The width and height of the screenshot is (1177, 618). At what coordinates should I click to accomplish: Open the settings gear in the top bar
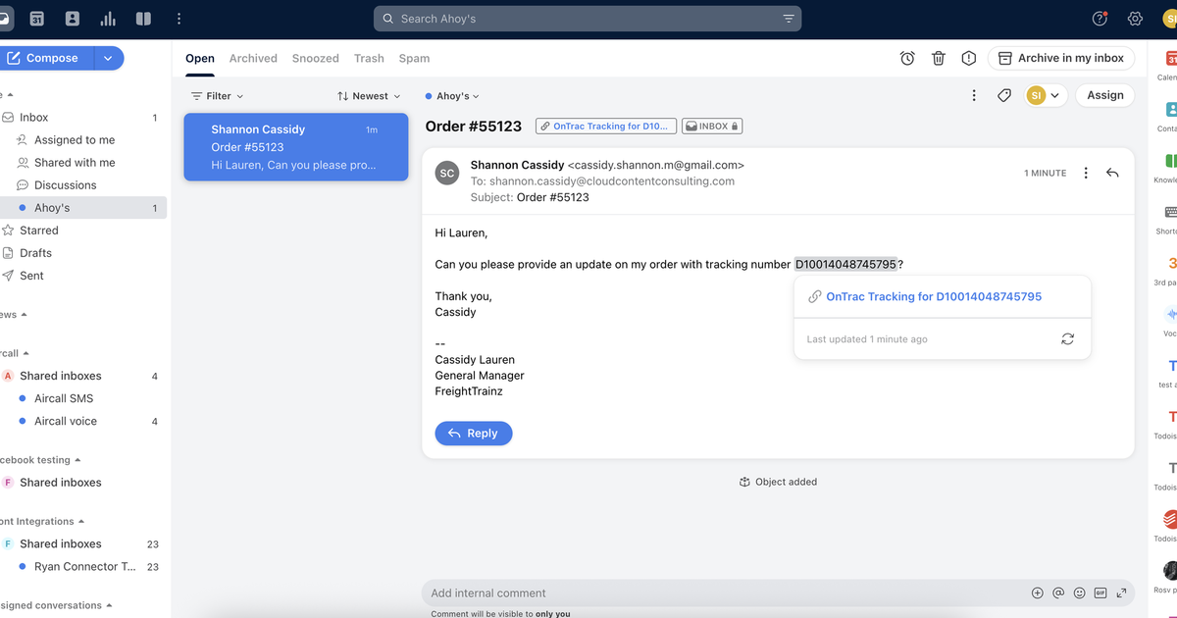pos(1135,18)
